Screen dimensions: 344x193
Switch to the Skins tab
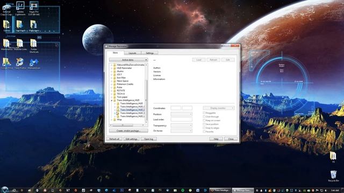tap(115, 53)
